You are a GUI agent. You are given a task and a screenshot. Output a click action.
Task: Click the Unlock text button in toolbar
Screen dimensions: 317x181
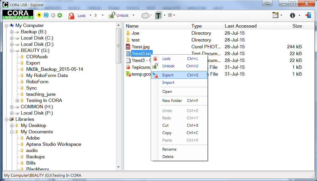click(x=122, y=15)
